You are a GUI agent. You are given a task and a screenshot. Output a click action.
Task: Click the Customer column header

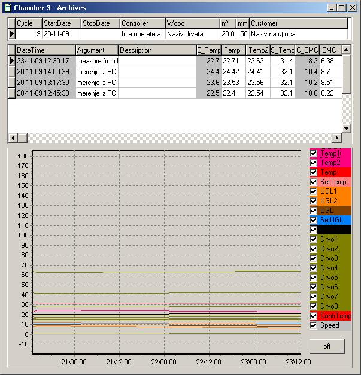(x=299, y=23)
